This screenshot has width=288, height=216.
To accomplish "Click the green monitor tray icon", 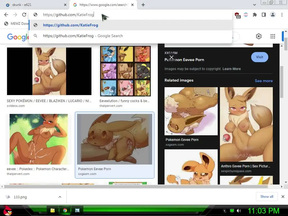I will point(232,211).
